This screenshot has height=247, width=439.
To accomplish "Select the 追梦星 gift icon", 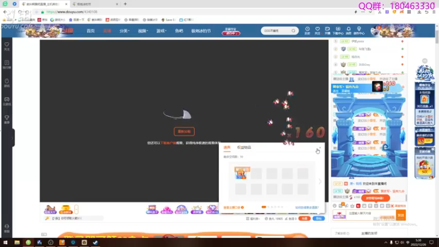I will pos(196,209).
